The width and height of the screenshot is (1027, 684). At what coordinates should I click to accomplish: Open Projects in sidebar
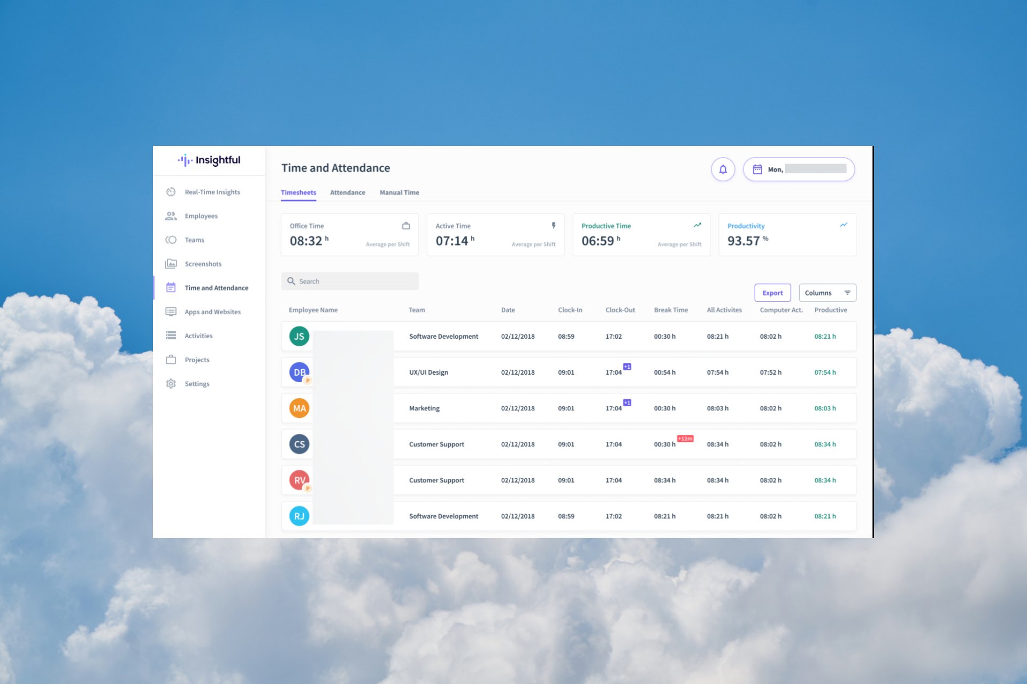coord(197,360)
